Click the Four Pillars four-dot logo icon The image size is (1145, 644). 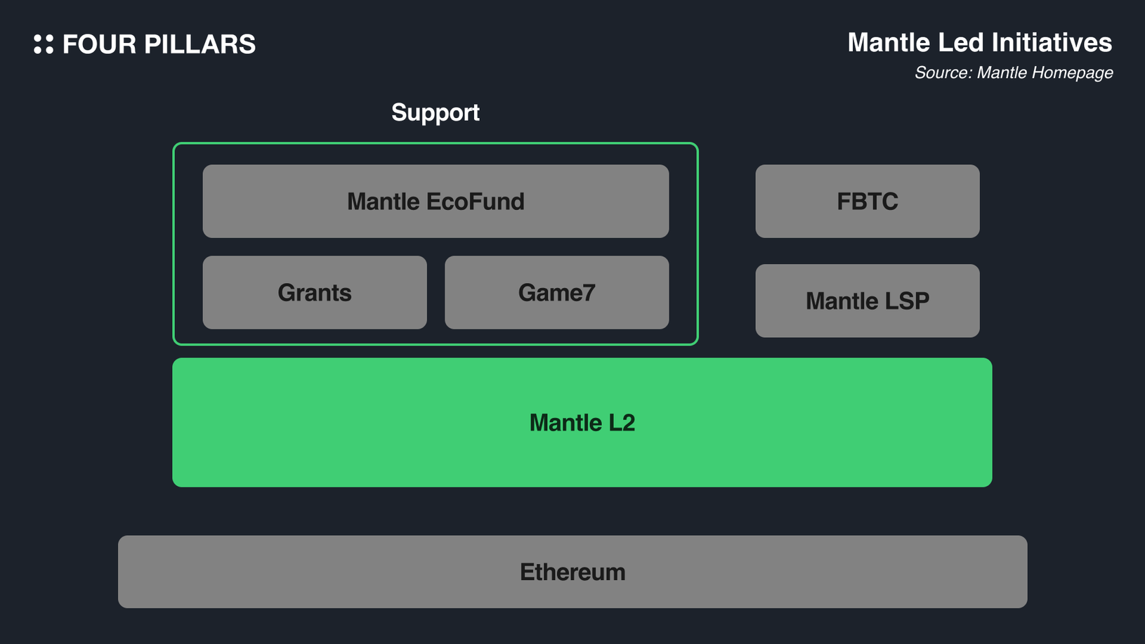[x=44, y=44]
